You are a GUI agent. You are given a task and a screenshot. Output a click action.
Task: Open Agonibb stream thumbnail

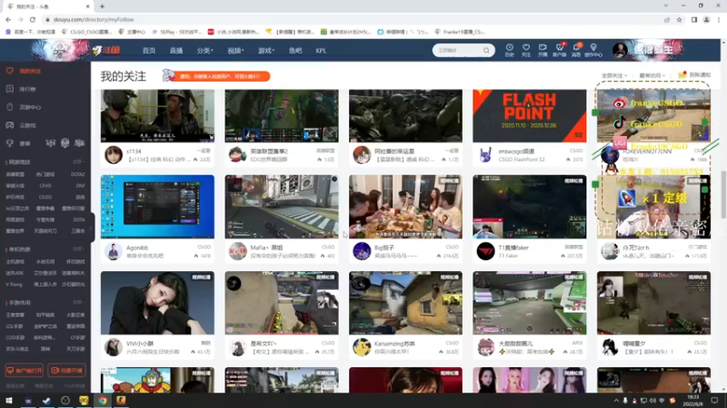coord(157,207)
